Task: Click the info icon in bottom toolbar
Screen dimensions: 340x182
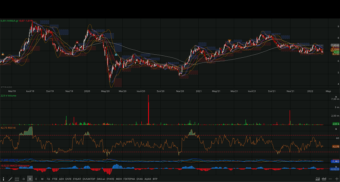Action: pos(3,179)
